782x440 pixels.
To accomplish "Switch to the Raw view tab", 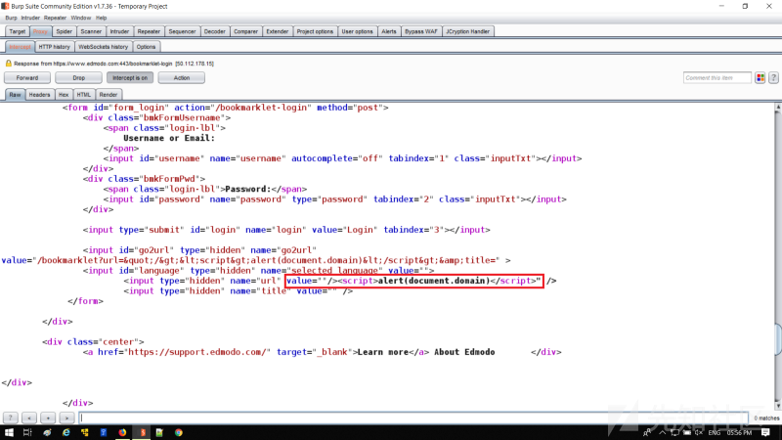I will point(15,95).
